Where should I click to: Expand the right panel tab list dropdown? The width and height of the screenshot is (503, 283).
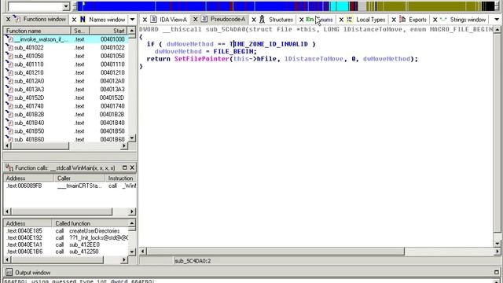(497, 20)
